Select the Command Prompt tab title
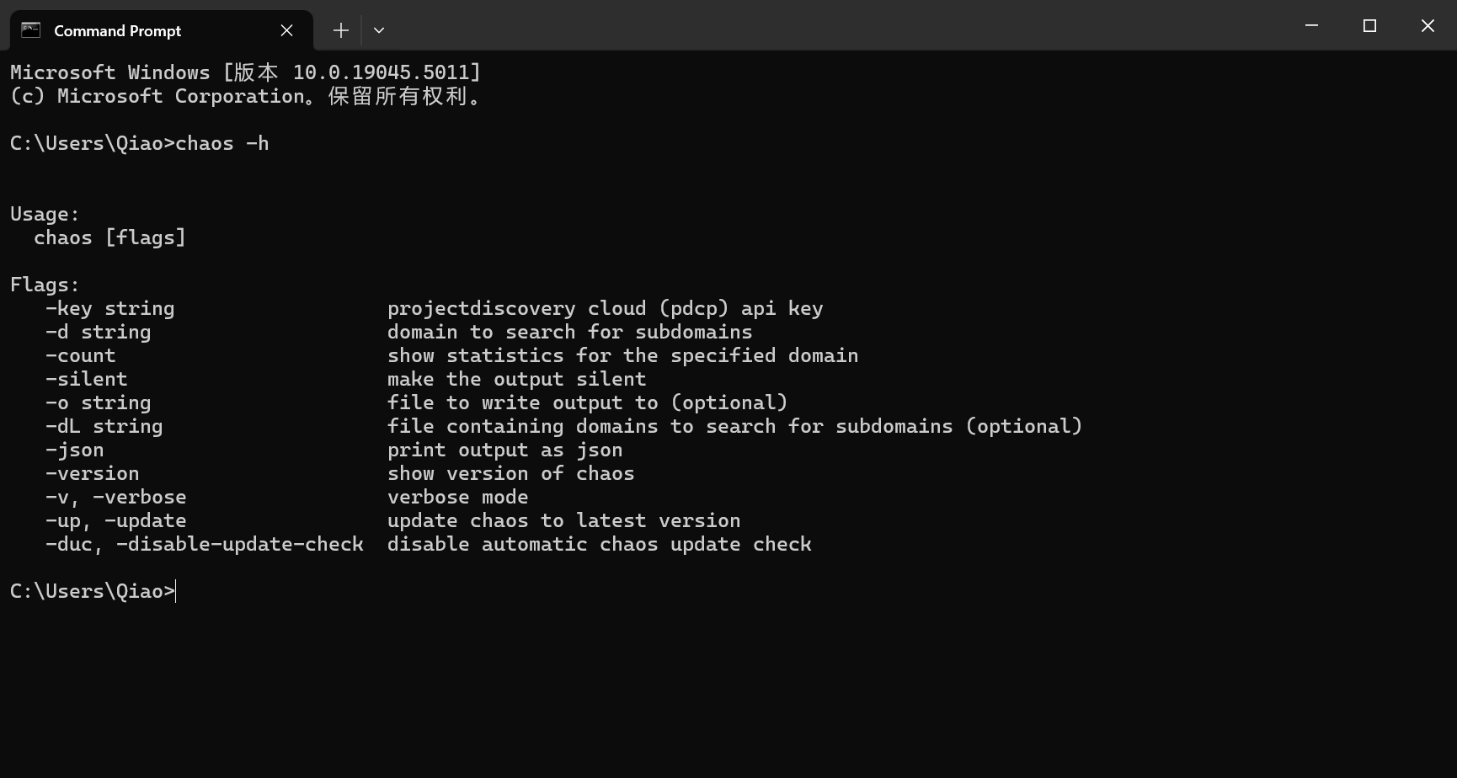This screenshot has height=778, width=1457. (117, 31)
